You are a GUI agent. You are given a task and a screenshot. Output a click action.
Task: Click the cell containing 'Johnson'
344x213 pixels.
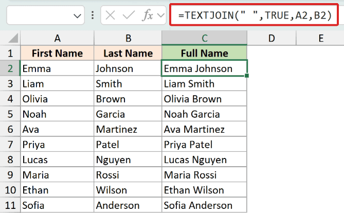[x=128, y=68]
